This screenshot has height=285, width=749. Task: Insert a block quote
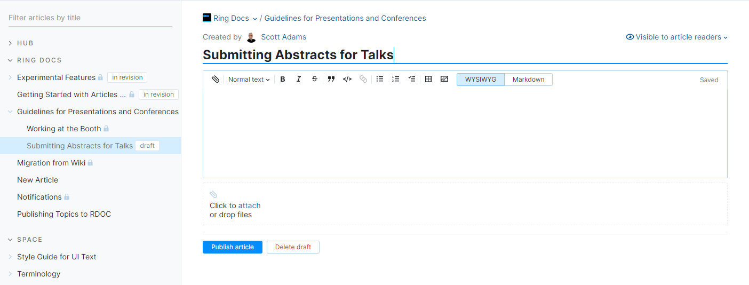(331, 80)
